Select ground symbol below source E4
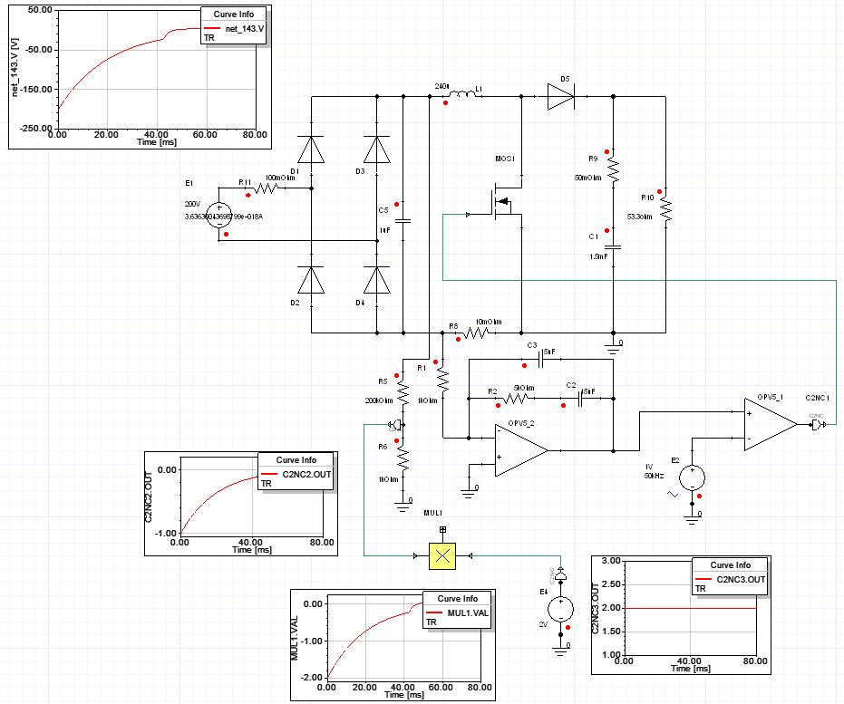This screenshot has width=844, height=704. pos(561,651)
